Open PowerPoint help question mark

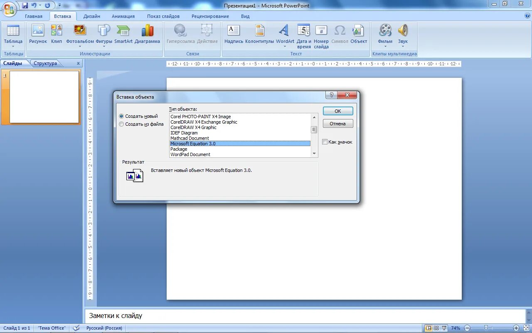(x=527, y=16)
